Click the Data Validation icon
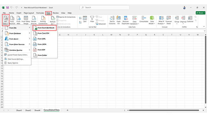The image size is (207, 117). 134,20
